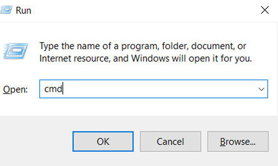Show previous commands with the chevron

click(261, 89)
